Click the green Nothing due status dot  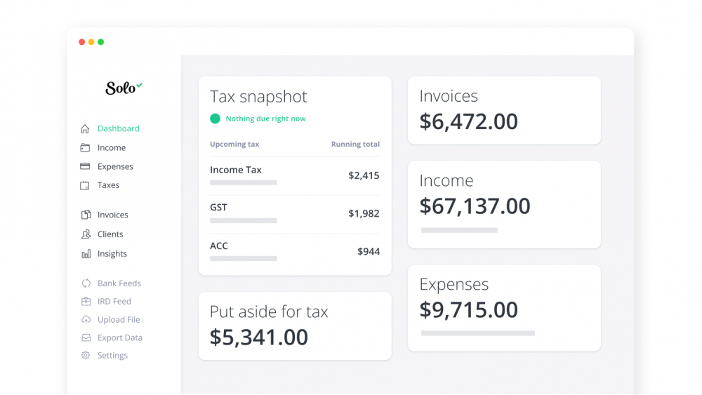click(x=216, y=119)
